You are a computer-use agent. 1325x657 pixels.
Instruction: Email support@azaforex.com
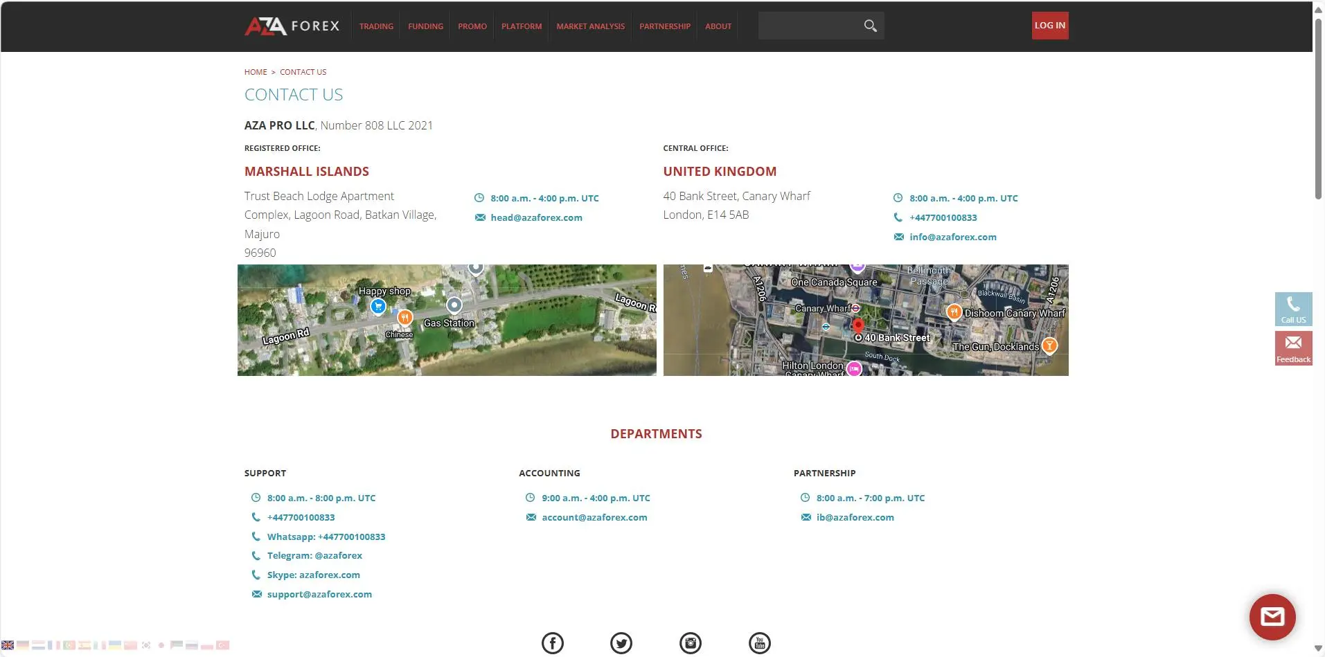[319, 594]
